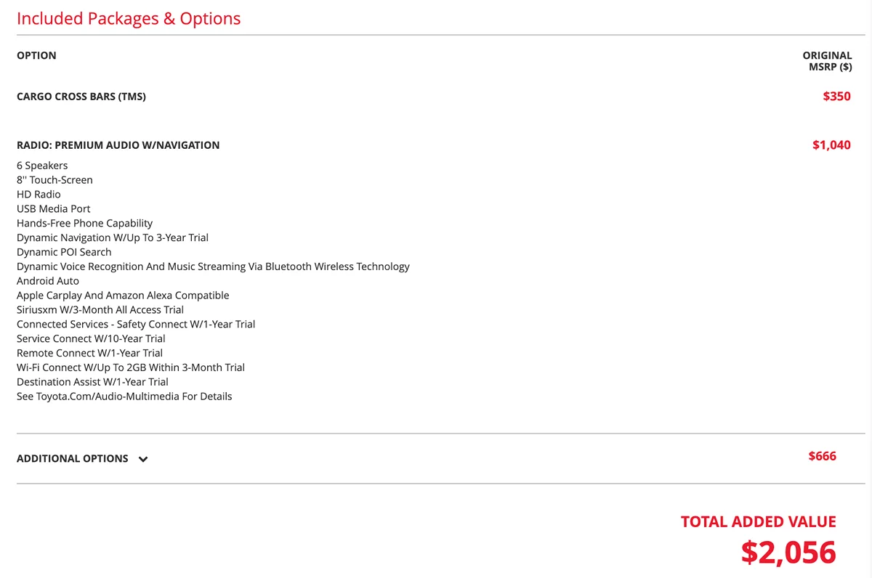The width and height of the screenshot is (872, 578).
Task: Click the Additional Options label
Action: [73, 459]
